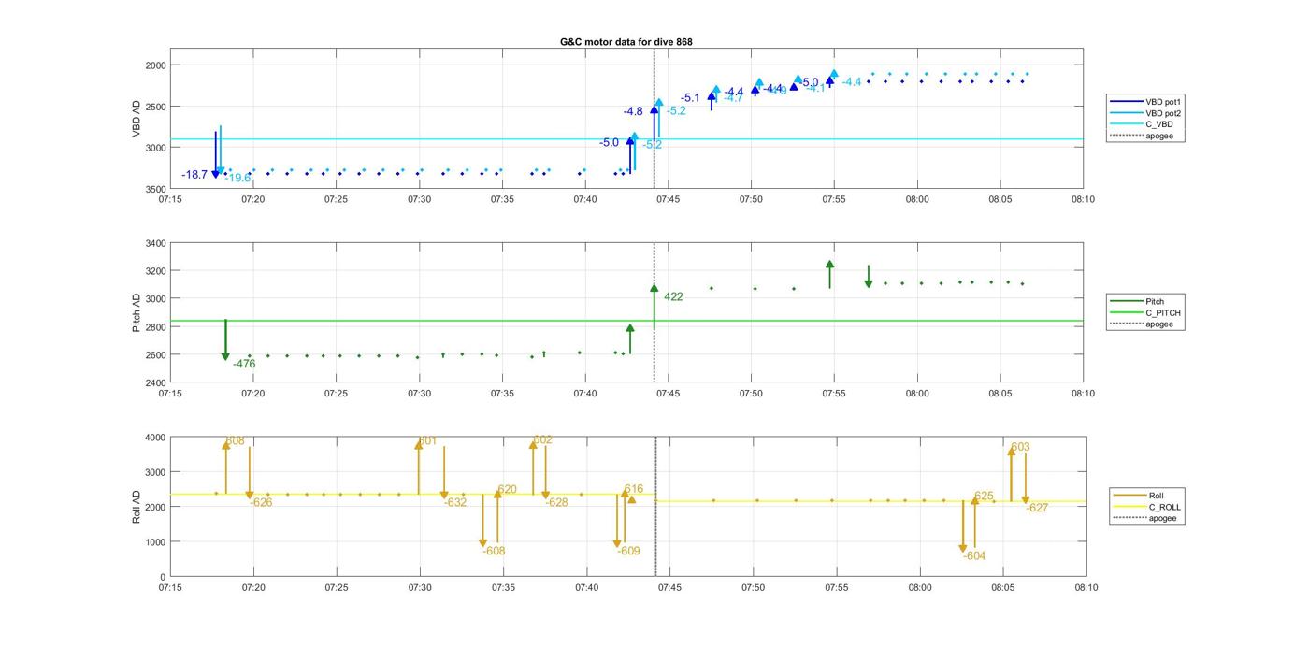This screenshot has height=648, width=1309.
Task: Click the '602' roll annotation
Action: (542, 439)
